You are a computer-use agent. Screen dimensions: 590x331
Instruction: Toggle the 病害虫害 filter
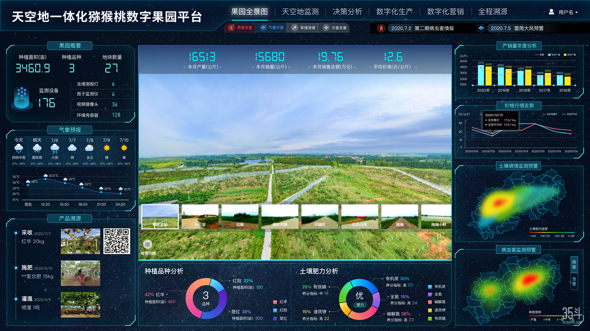pos(240,28)
